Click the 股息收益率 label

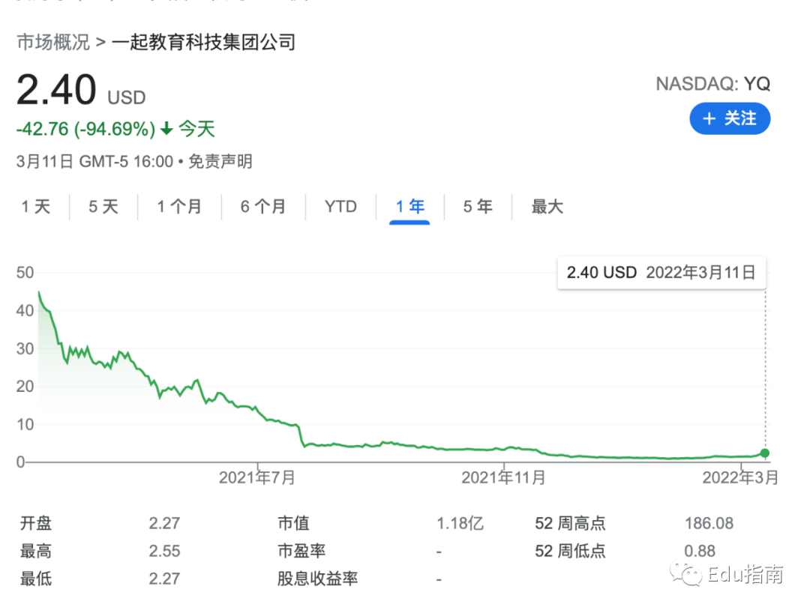point(317,579)
